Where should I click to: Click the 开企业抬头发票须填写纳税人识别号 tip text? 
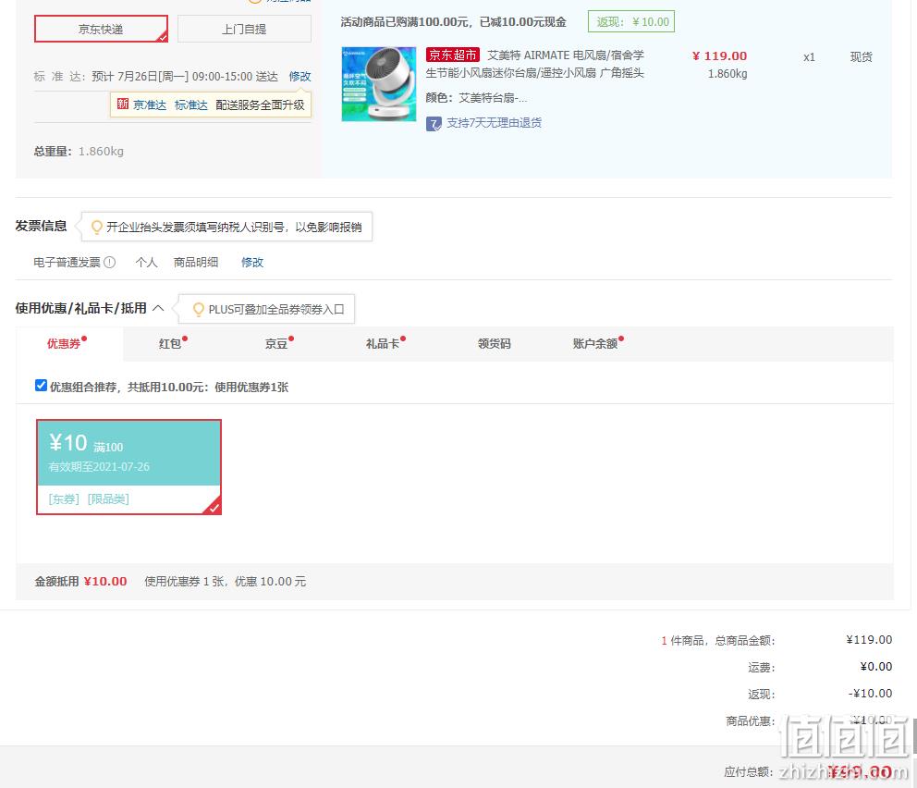coord(234,227)
